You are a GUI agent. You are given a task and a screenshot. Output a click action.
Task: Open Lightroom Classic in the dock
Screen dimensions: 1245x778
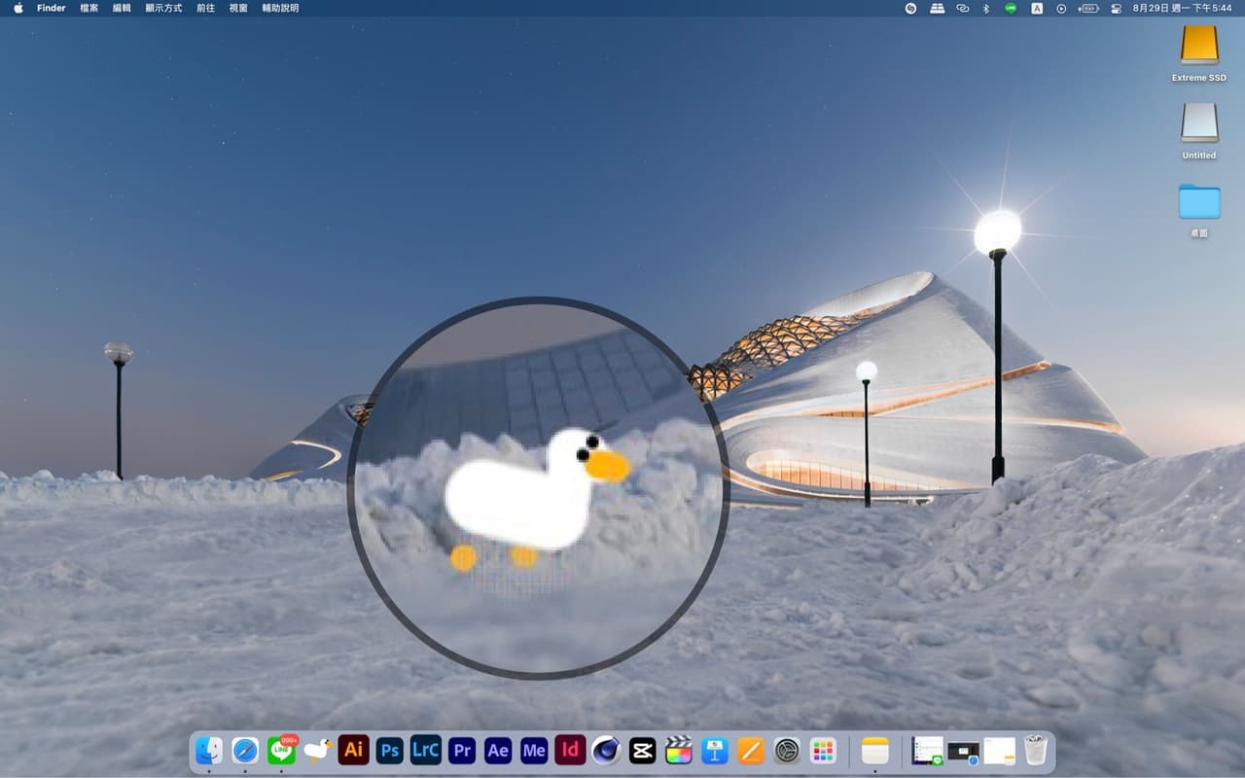426,750
